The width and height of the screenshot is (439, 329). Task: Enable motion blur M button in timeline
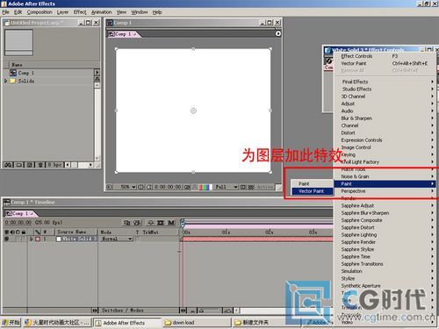[171, 223]
